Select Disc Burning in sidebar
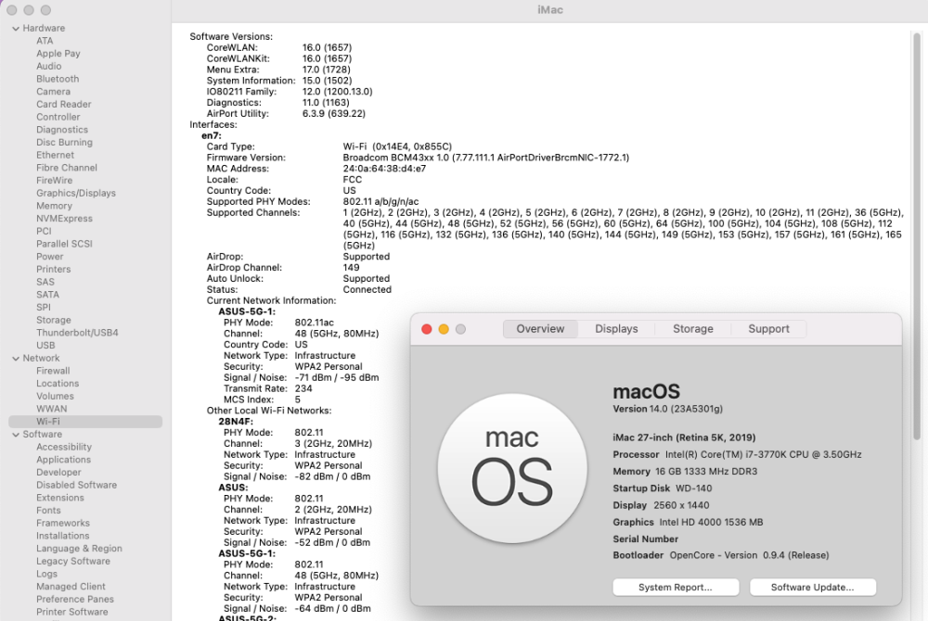 click(x=64, y=143)
